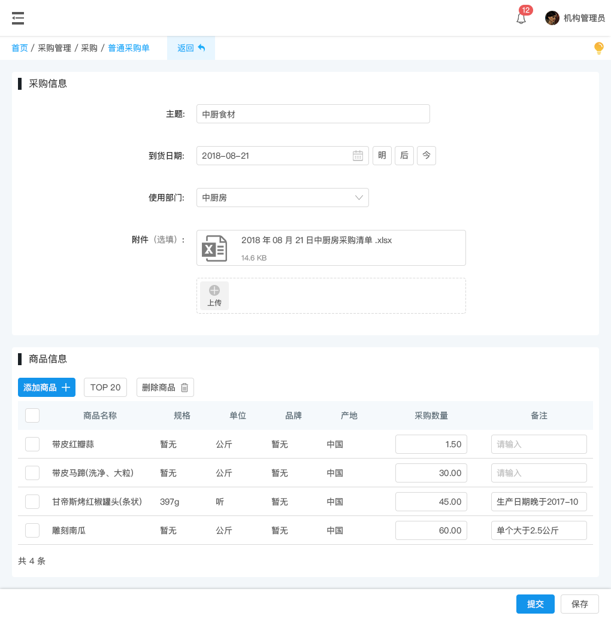
Task: Open the 2018年08月21日中厨房采购清单 attachment
Action: 331,248
